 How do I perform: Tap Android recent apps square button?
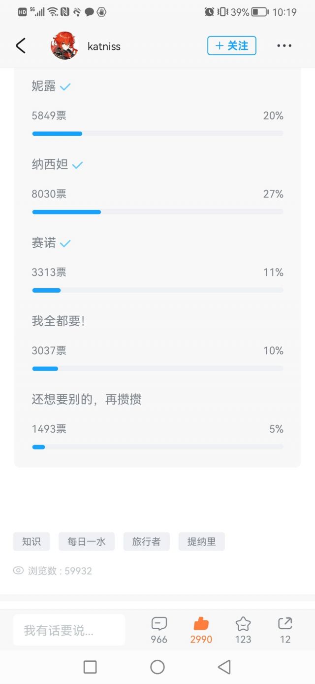90,667
